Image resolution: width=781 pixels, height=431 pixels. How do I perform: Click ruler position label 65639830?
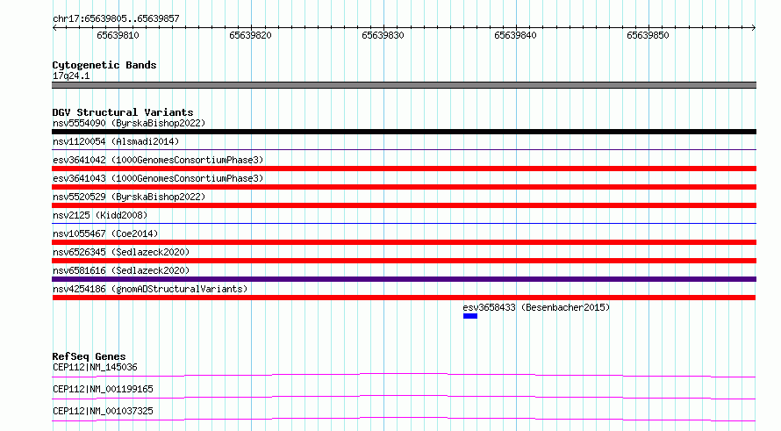tap(383, 35)
